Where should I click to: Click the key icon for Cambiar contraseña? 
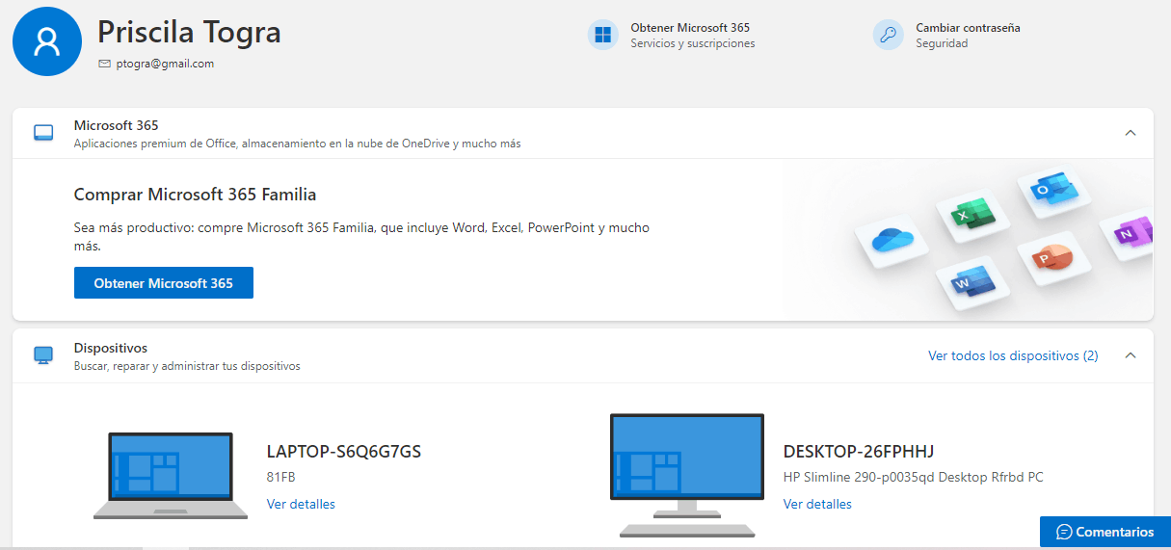tap(889, 35)
